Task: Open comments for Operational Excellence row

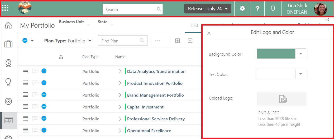Action: (35, 130)
